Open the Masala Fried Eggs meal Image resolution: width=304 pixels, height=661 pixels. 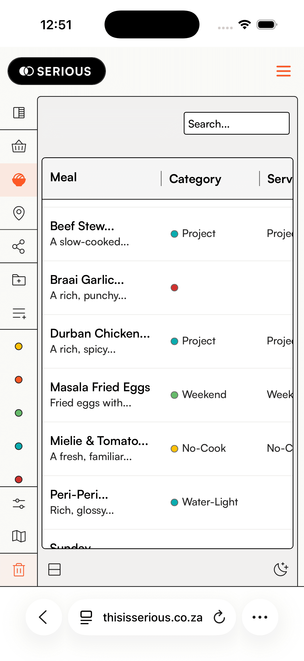pyautogui.click(x=100, y=387)
